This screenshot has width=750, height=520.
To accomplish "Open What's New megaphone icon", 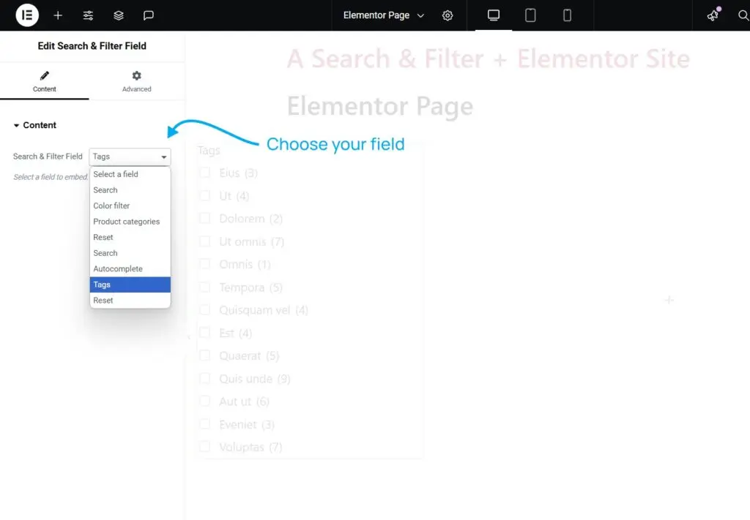I will (x=713, y=15).
